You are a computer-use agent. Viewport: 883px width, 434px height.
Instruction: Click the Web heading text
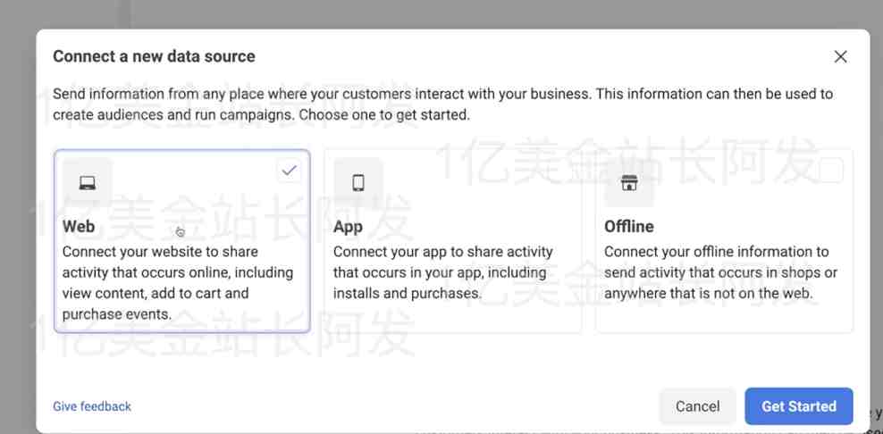[79, 226]
